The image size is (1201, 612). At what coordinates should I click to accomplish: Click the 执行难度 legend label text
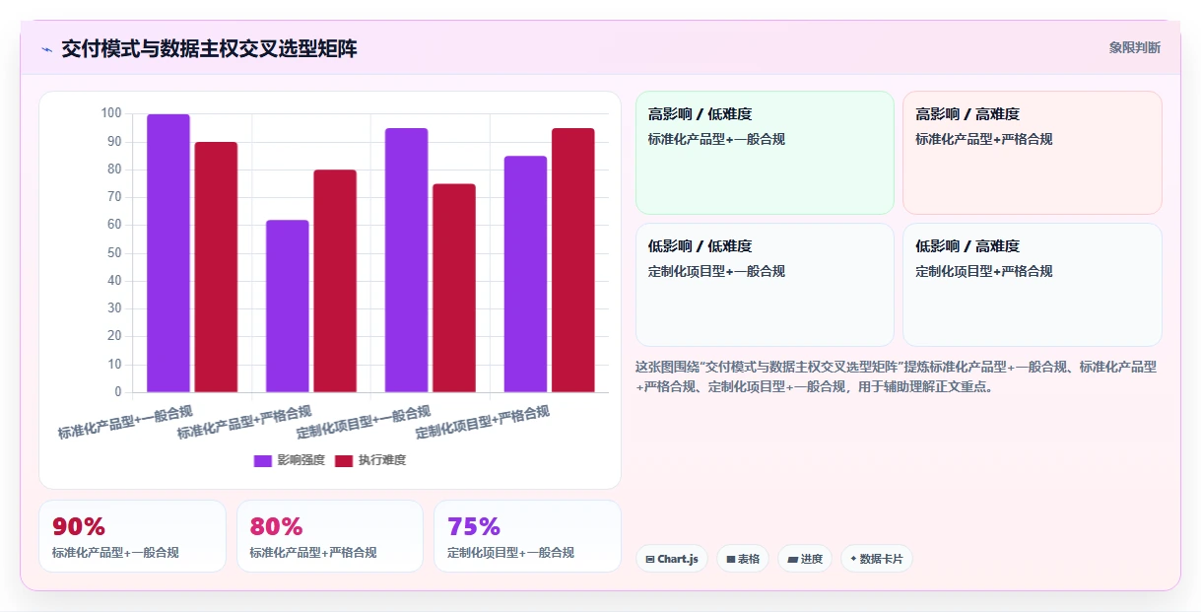point(382,460)
